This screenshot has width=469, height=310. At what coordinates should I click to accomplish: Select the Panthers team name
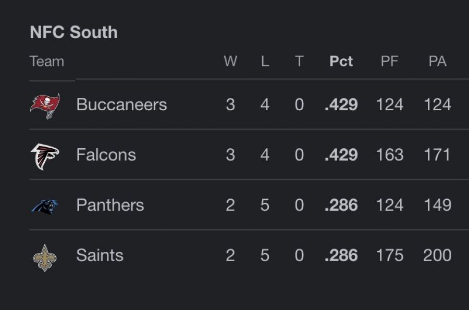[110, 205]
